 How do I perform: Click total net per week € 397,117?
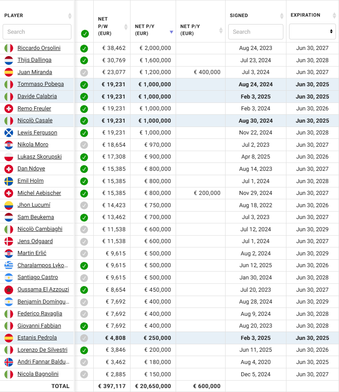(x=112, y=386)
